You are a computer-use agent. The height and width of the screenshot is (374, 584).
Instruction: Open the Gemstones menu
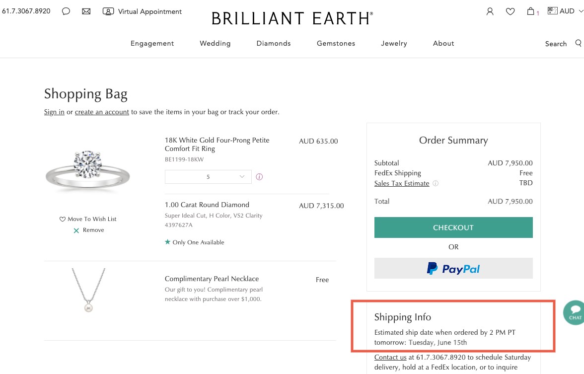pyautogui.click(x=336, y=44)
